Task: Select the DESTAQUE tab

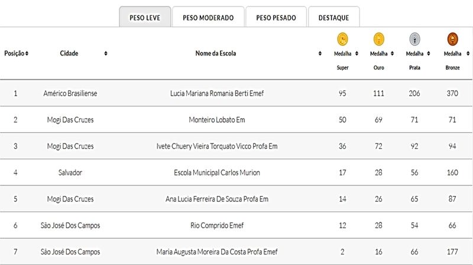Action: click(333, 17)
